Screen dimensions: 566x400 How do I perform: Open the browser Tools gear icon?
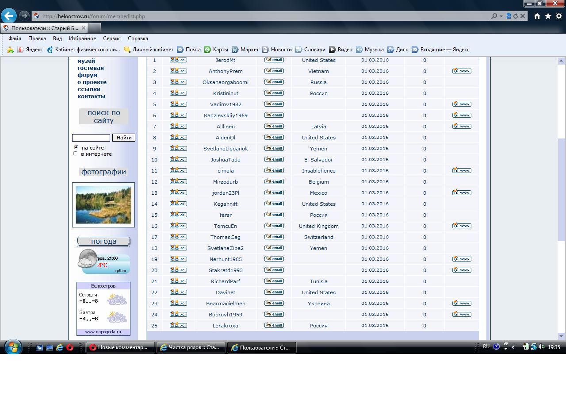559,16
